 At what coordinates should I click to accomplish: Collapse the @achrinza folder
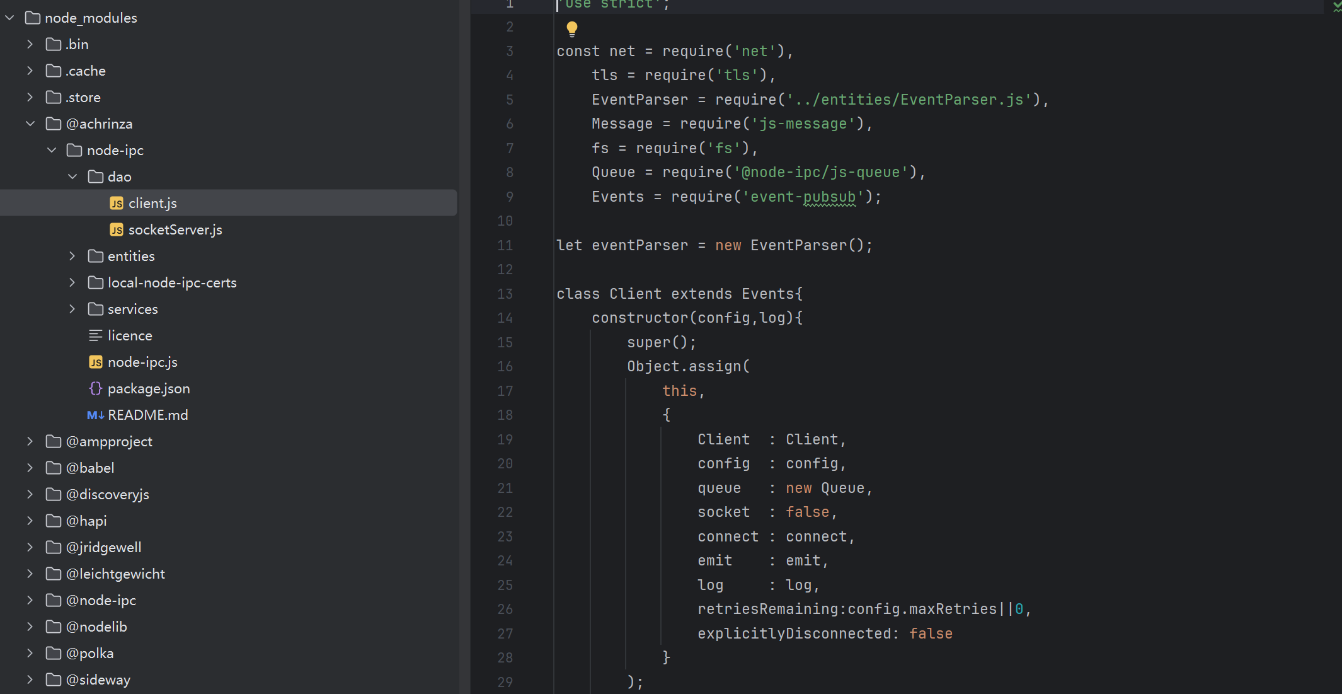30,124
